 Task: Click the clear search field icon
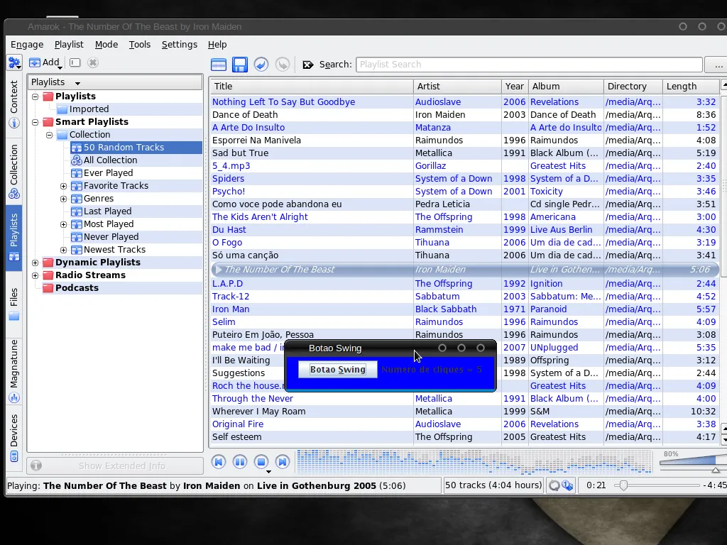tap(308, 65)
